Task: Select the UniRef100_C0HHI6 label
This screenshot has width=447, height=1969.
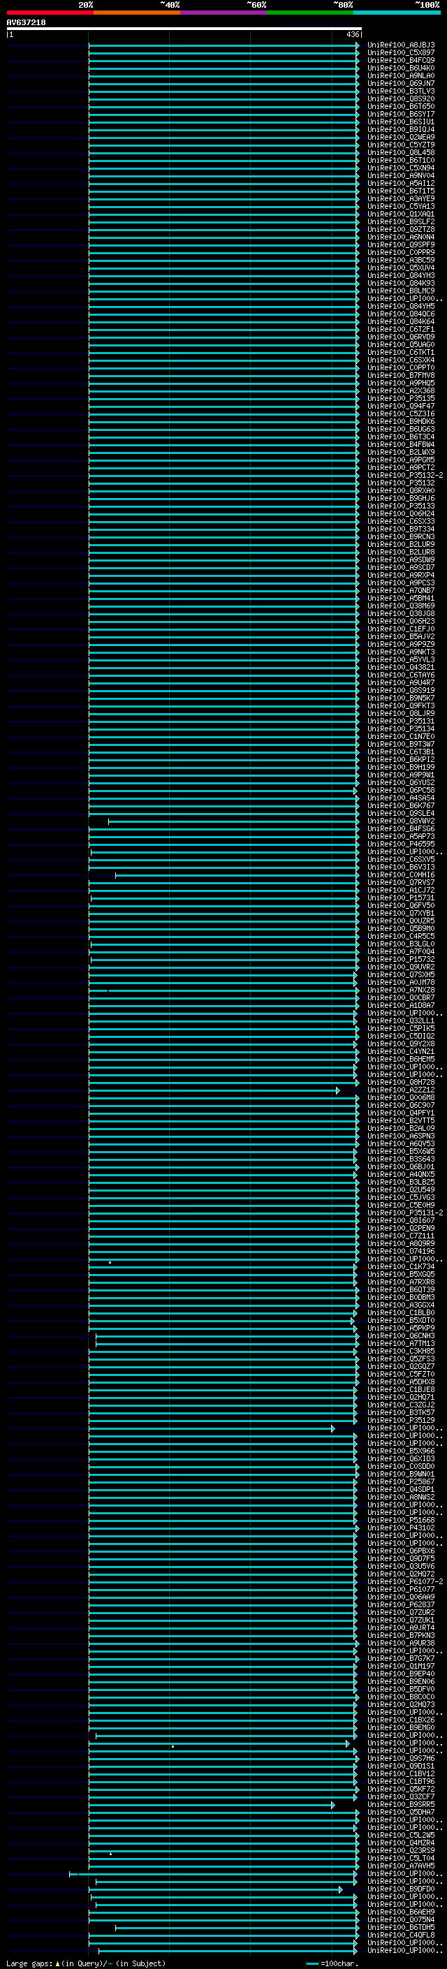Action: tap(400, 874)
